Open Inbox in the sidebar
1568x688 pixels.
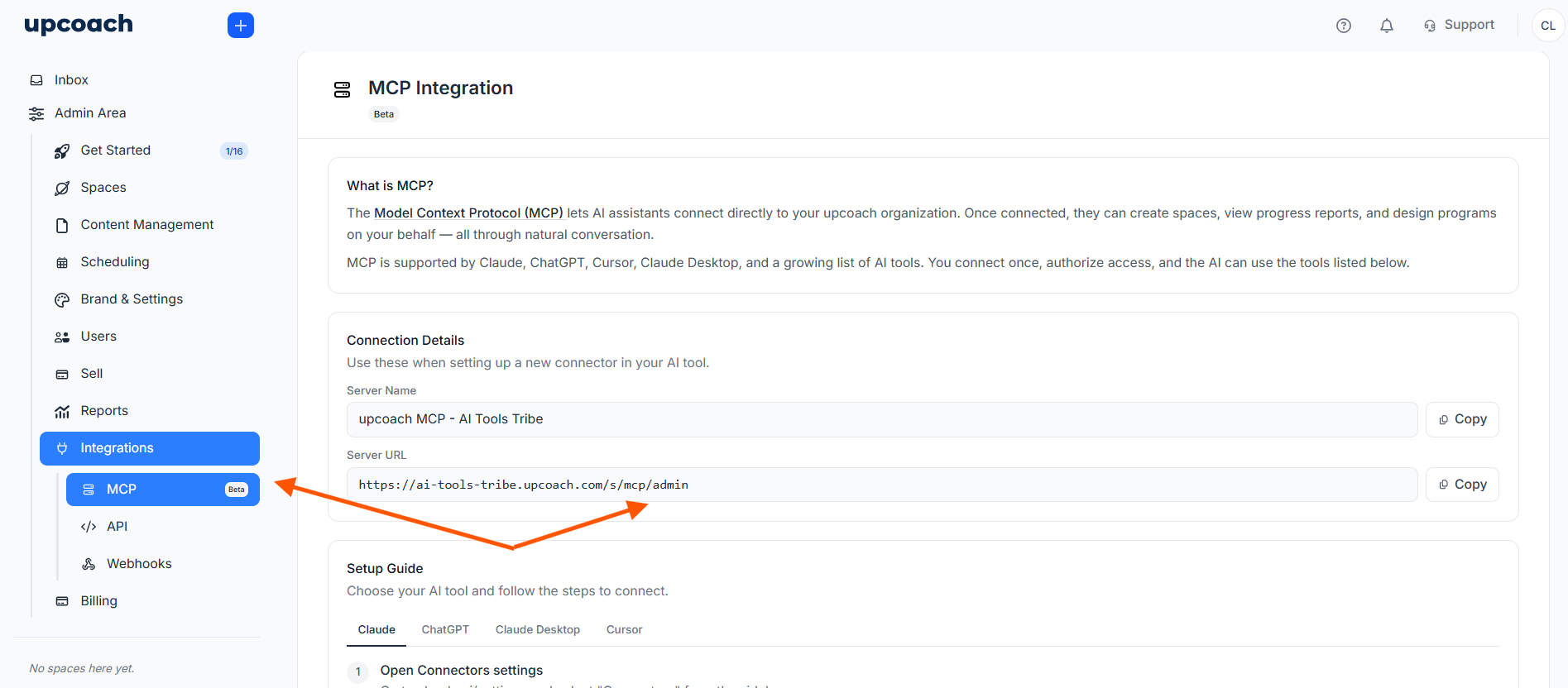click(71, 80)
